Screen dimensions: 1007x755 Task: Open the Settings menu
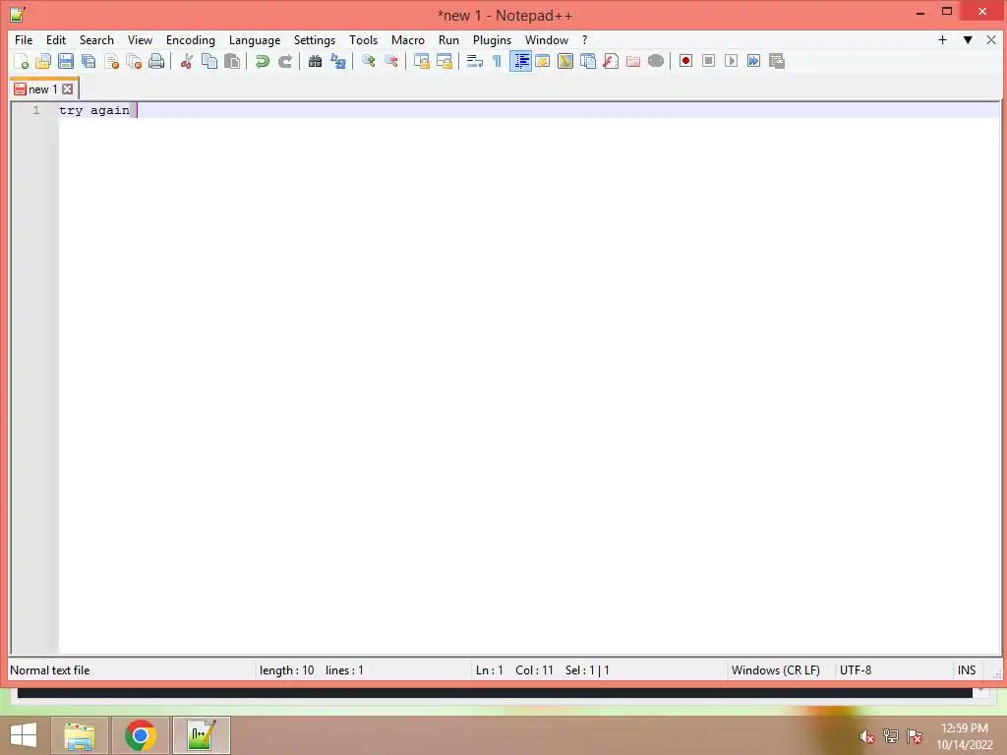(314, 39)
